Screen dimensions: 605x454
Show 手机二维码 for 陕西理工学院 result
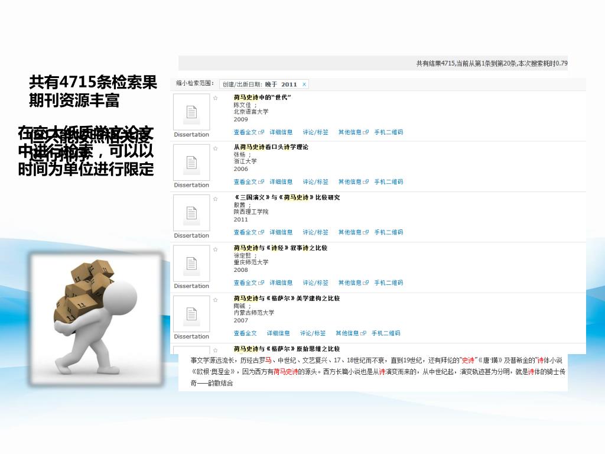coord(389,232)
